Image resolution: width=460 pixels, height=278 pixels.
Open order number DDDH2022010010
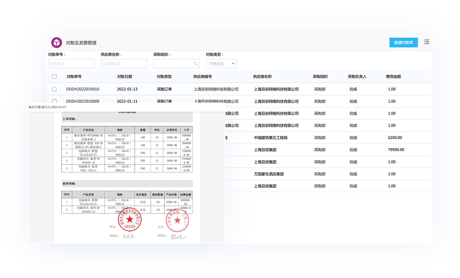(83, 89)
